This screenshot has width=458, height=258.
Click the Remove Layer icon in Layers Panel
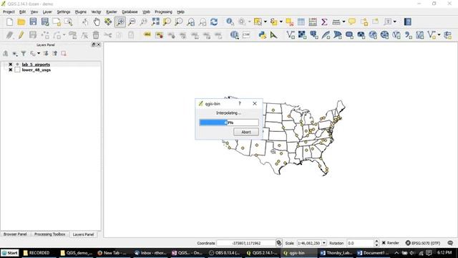(x=64, y=54)
